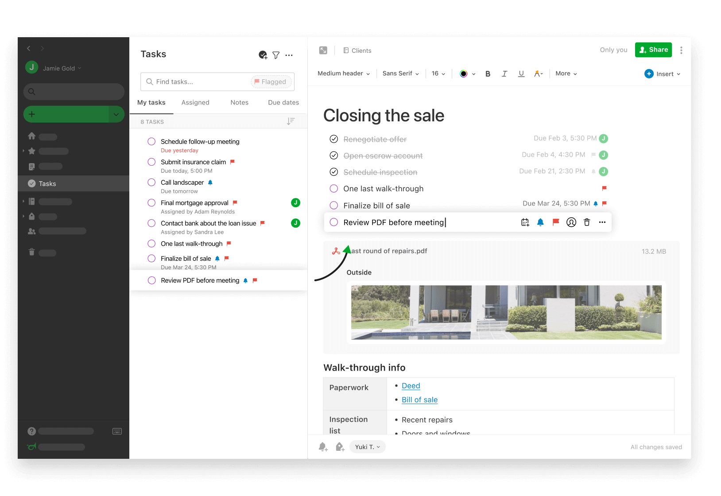Viewport: 721px width, 496px height.
Task: Open Trash in the sidebar
Action: pos(32,252)
